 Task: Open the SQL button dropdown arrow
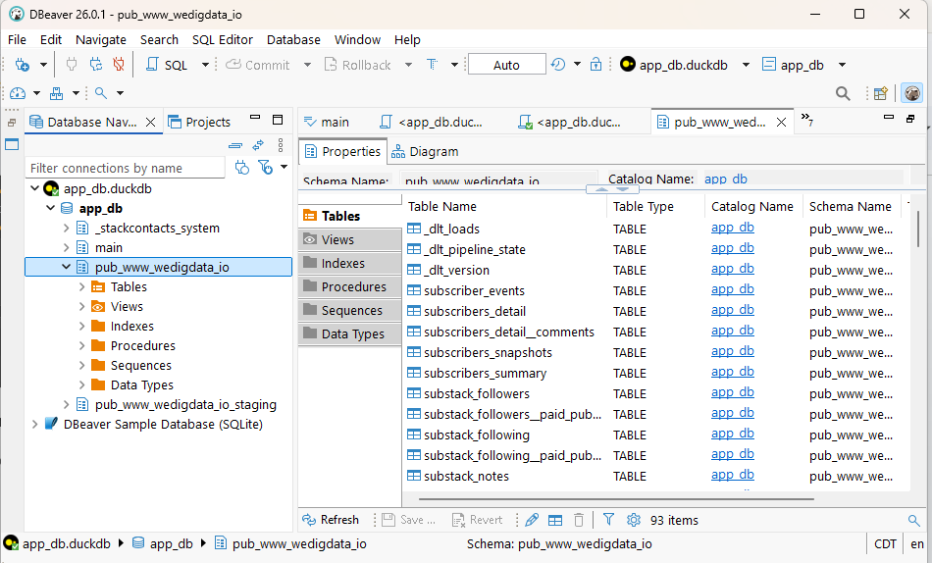coord(205,64)
